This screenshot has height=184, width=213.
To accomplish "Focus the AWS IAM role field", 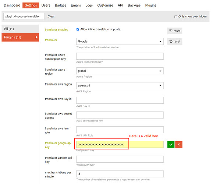I will [120, 130].
